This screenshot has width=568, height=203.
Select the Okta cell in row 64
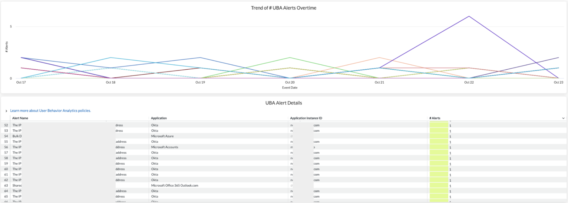(x=155, y=191)
